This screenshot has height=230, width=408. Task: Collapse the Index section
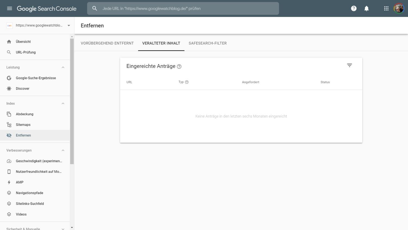(x=63, y=104)
